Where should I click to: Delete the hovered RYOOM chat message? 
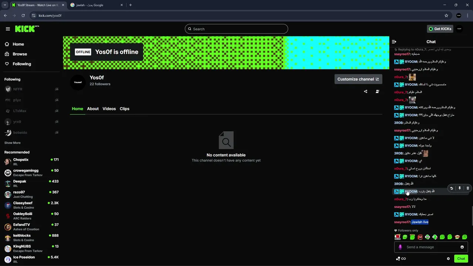(x=468, y=188)
